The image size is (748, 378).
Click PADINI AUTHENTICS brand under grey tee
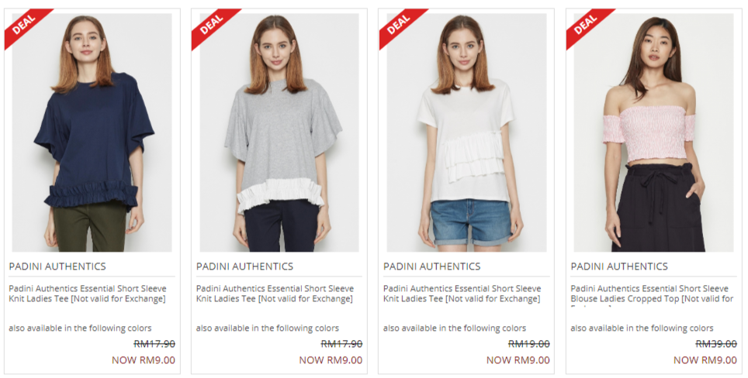coord(244,266)
